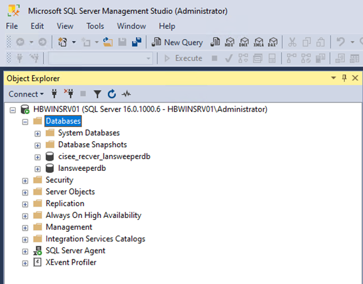Expand Integration Services Catalogs folder

(x=25, y=240)
